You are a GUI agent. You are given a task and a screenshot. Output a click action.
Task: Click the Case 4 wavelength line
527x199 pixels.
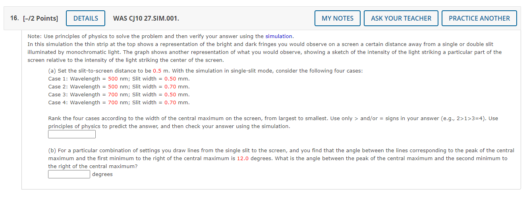119,103
